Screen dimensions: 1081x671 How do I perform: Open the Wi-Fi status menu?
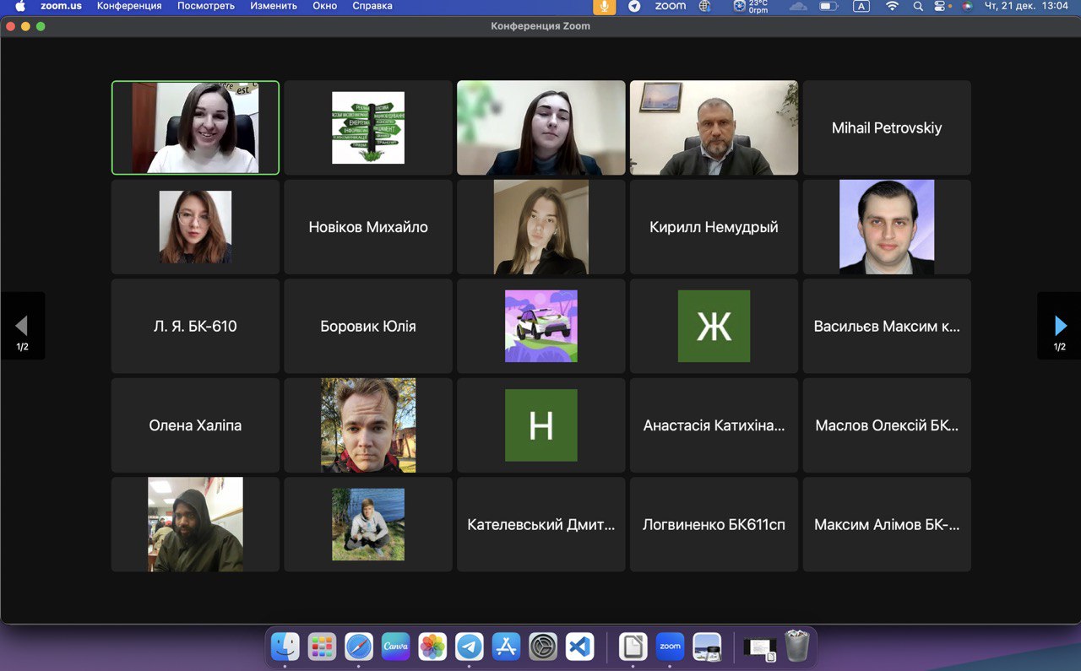point(892,6)
